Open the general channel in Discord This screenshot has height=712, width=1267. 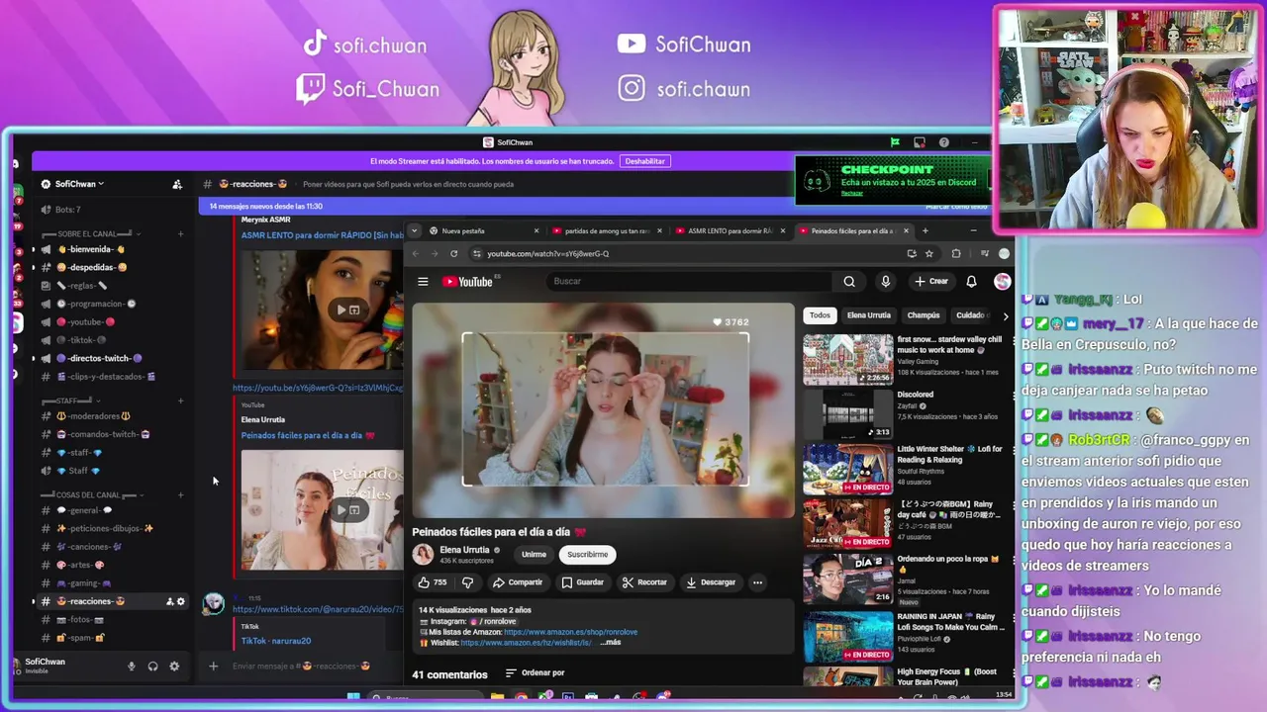tap(84, 510)
